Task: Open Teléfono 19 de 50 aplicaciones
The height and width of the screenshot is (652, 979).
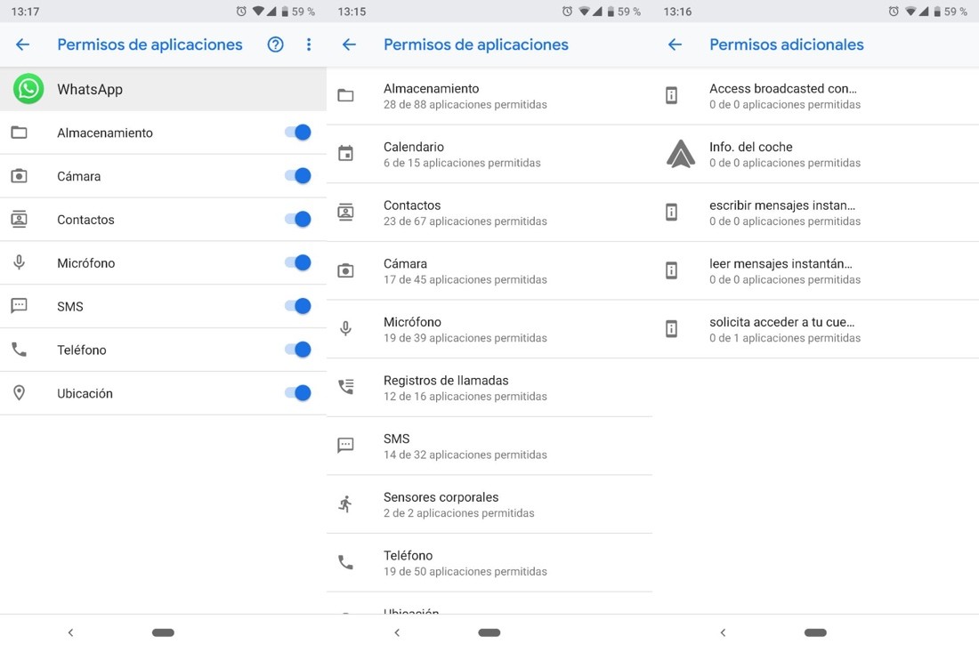Action: pos(489,563)
